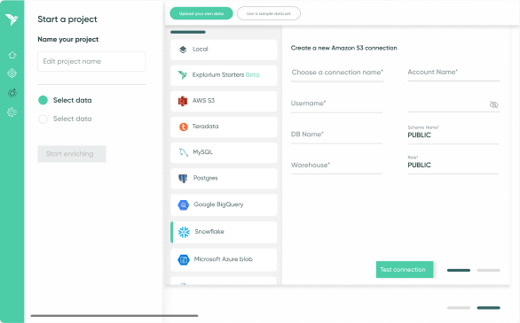
Task: Click the horizontal scrollbar at the bottom
Action: coord(114,316)
